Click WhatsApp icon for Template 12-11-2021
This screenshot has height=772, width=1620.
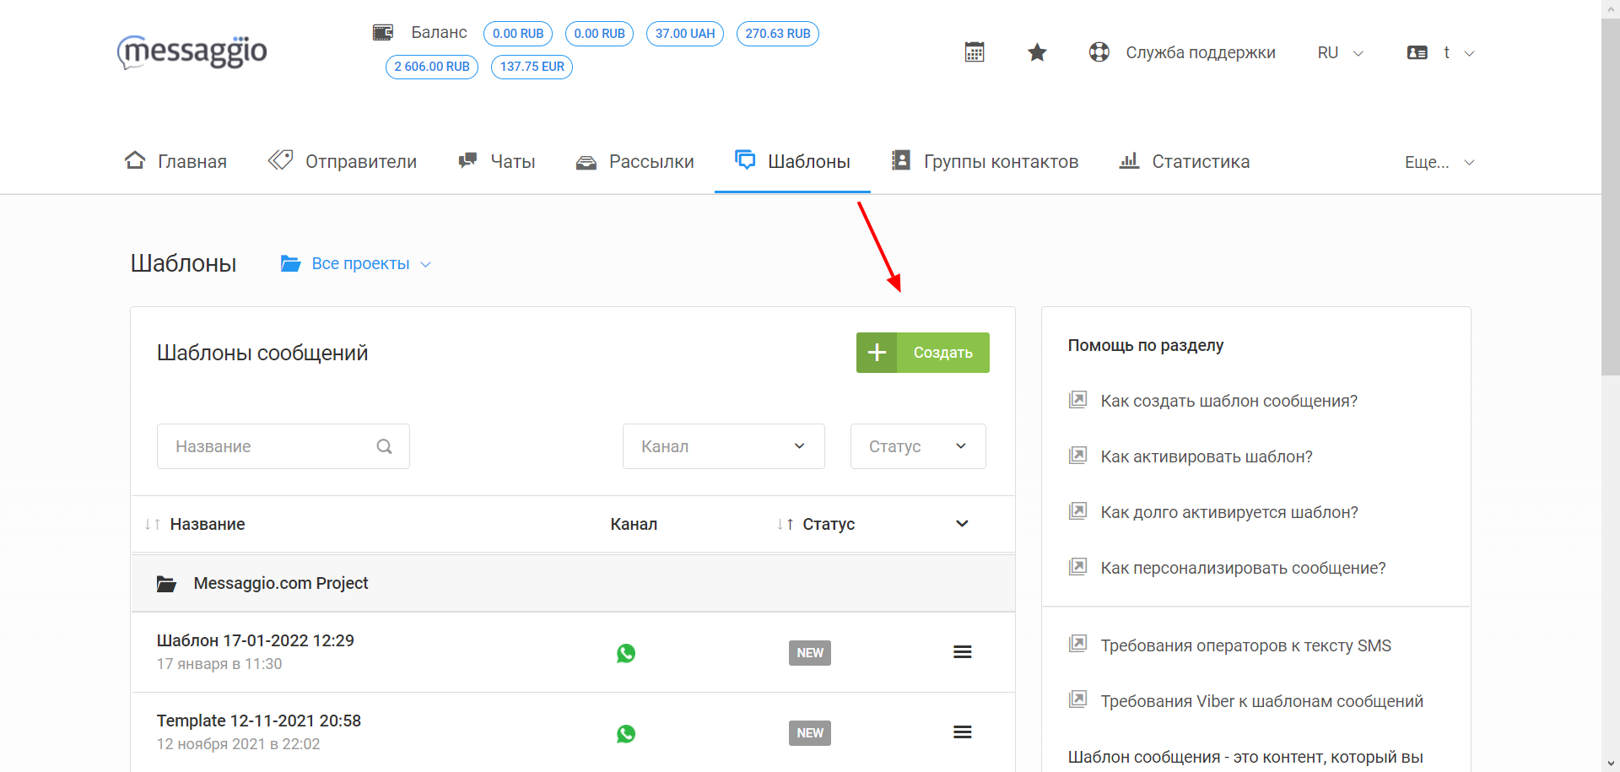tap(626, 734)
